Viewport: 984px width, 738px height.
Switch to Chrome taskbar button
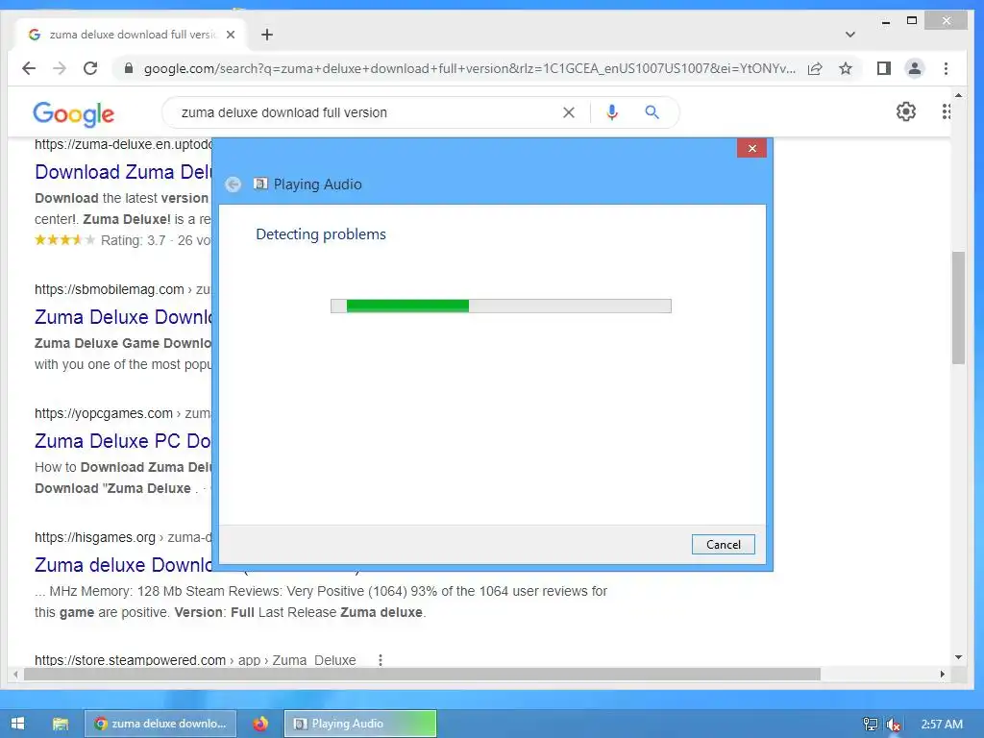coord(160,724)
